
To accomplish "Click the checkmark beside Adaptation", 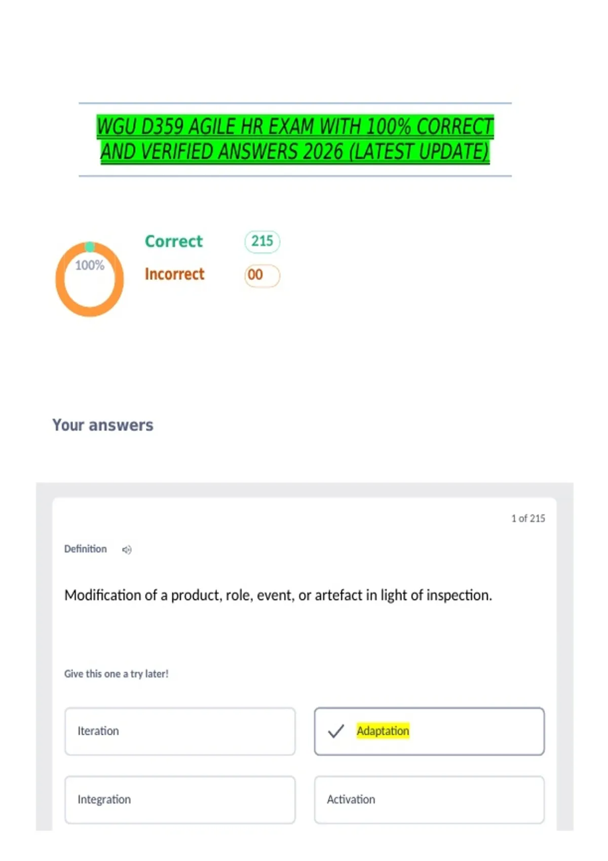I will (336, 731).
